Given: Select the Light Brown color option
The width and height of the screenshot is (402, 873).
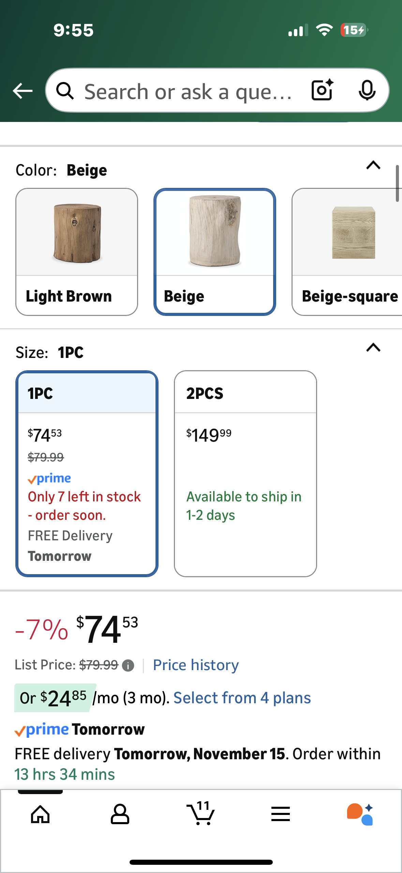Looking at the screenshot, I should point(76,251).
